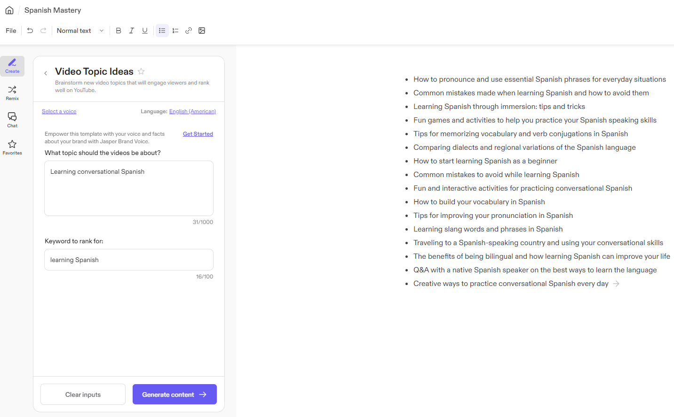
Task: Change the language from English (American)
Action: [x=192, y=111]
